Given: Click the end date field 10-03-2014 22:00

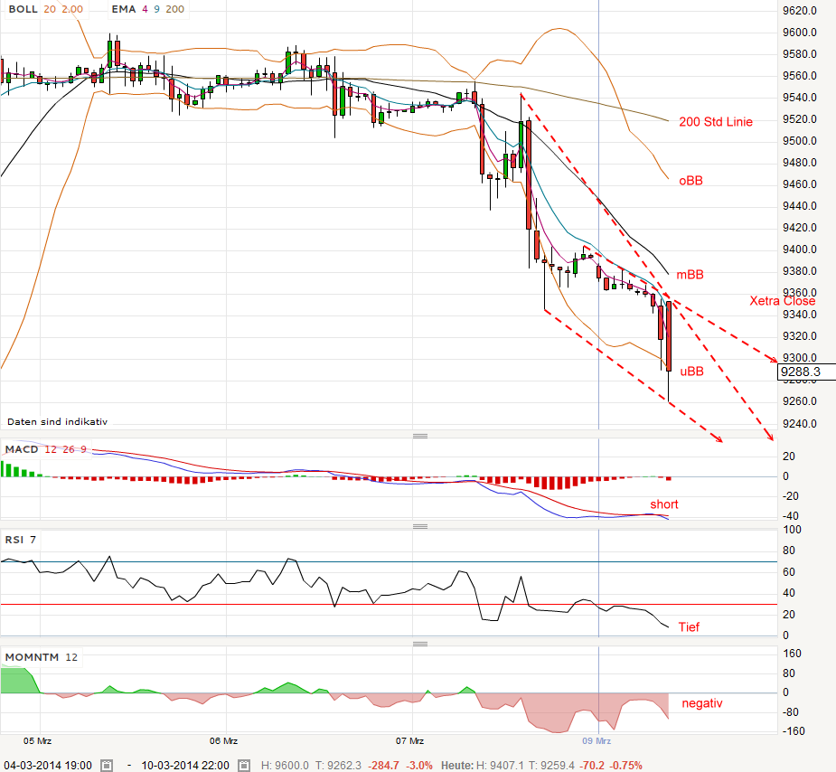Looking at the screenshot, I should 185,766.
